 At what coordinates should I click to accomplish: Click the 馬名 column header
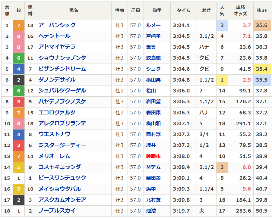point(74,11)
